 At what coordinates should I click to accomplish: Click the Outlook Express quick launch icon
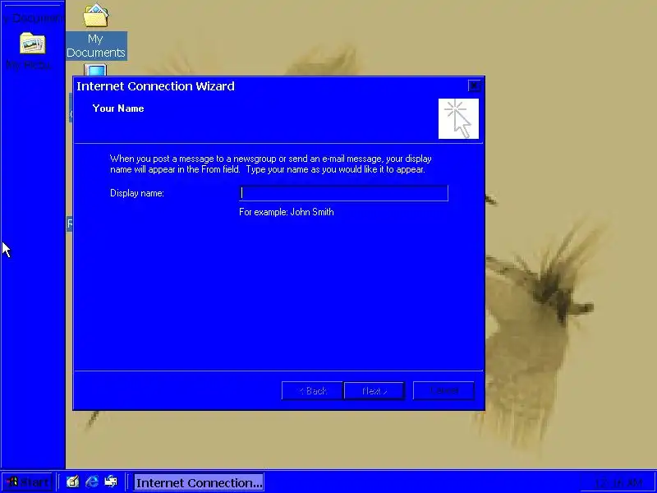111,481
